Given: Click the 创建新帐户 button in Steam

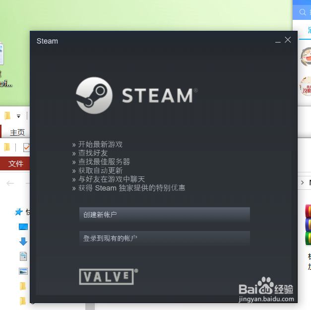Looking at the screenshot, I should [164, 215].
